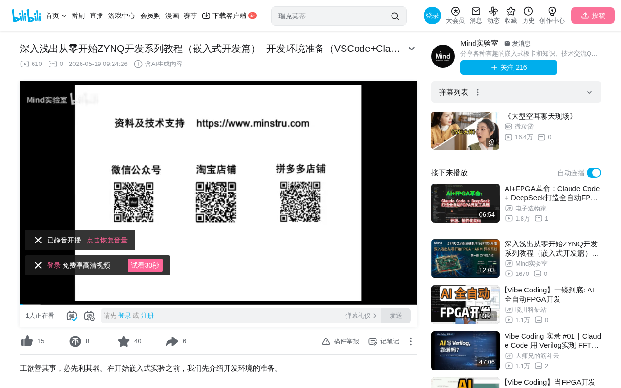
Task: Focus the search input field
Action: (x=332, y=16)
